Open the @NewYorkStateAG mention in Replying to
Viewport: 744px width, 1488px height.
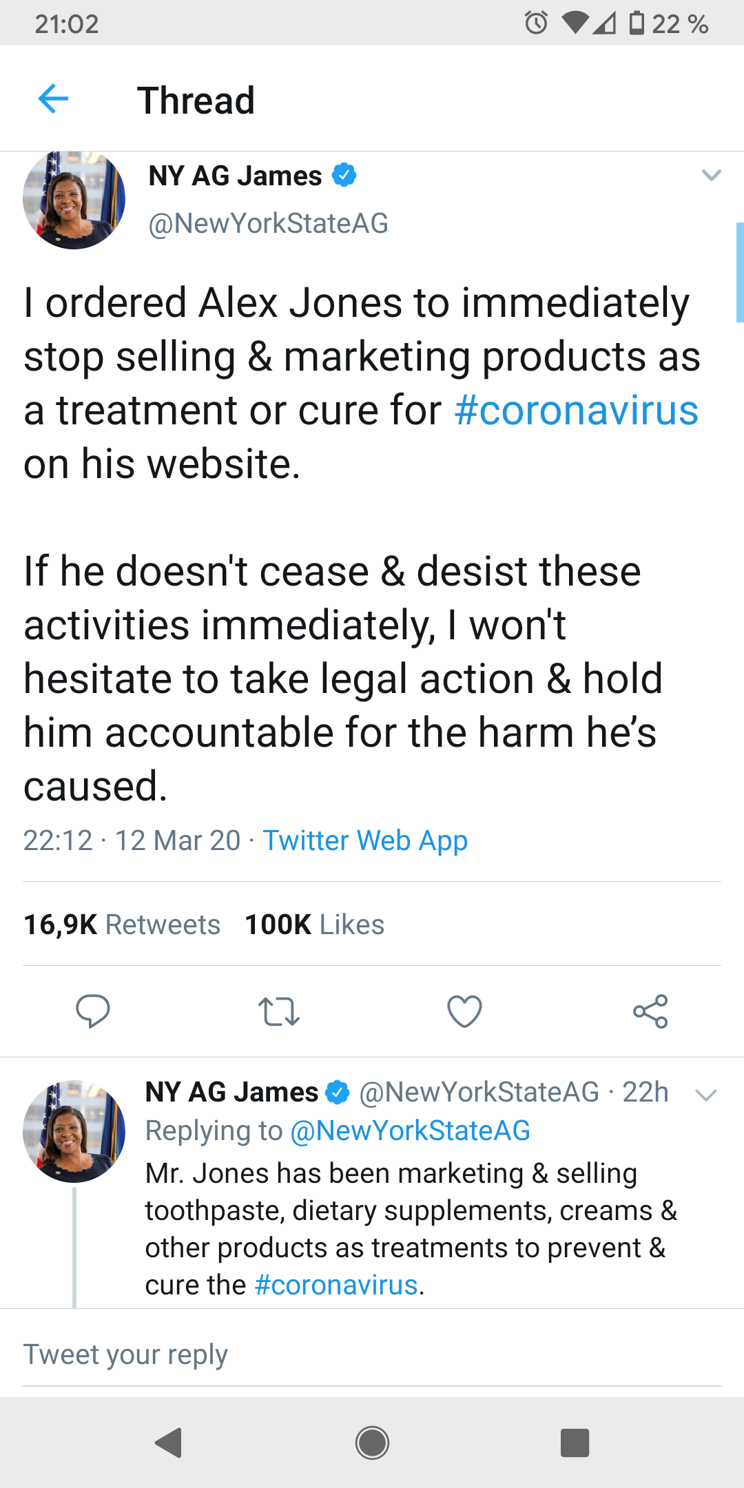click(411, 1131)
